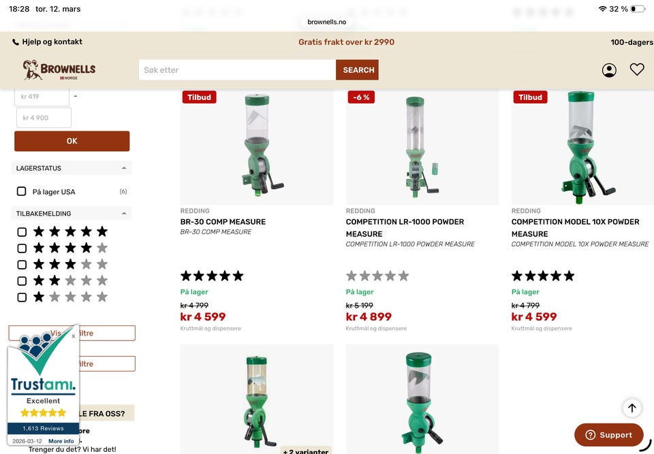The height and width of the screenshot is (454, 654).
Task: Tick the På lager USA checkbox
Action: pyautogui.click(x=21, y=191)
